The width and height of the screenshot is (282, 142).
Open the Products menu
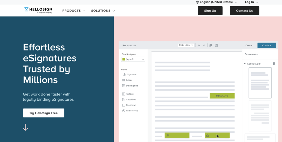pos(74,11)
